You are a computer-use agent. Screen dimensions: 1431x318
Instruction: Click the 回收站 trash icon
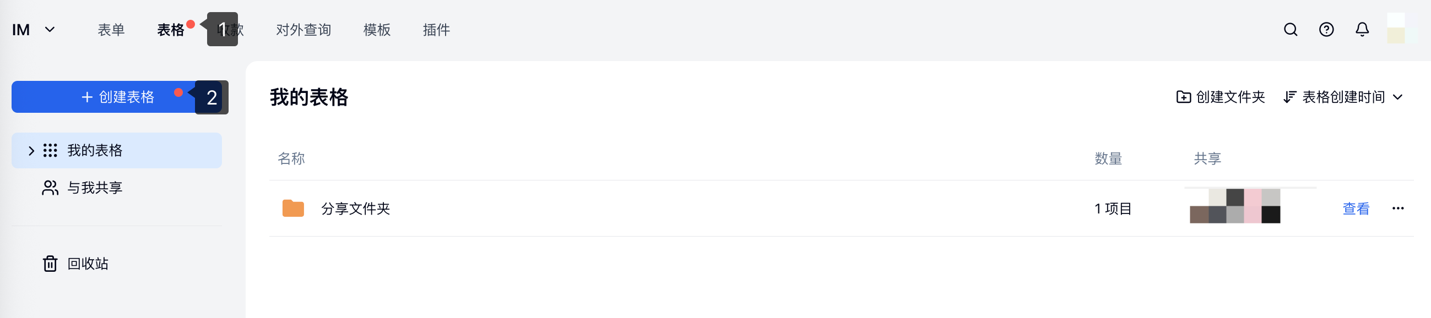point(50,263)
